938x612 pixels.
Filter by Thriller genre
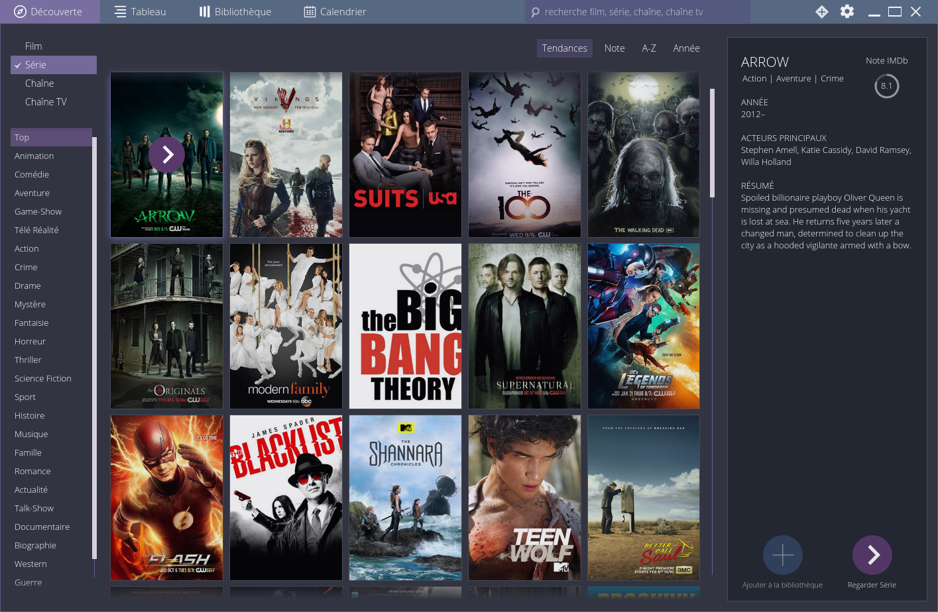tap(51, 360)
